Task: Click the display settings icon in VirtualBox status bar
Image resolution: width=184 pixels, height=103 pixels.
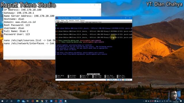Action: pyautogui.click(x=118, y=80)
